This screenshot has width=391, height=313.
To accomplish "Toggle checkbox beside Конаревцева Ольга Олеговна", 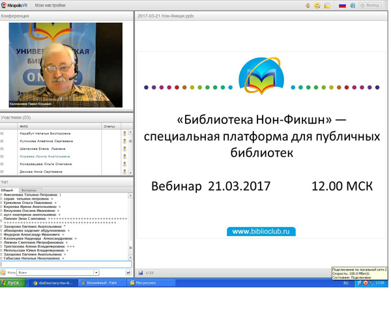I will 2,164.
